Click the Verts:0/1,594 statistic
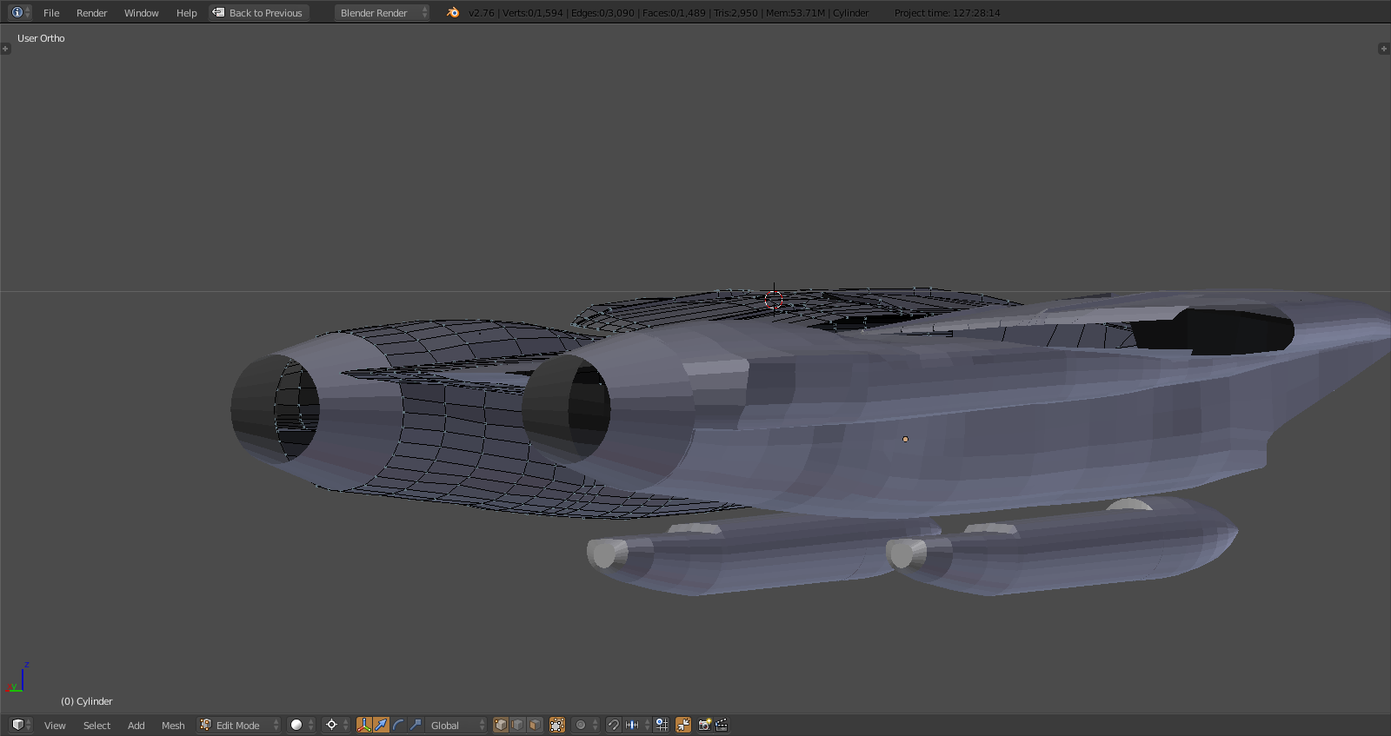The width and height of the screenshot is (1391, 736). (532, 13)
